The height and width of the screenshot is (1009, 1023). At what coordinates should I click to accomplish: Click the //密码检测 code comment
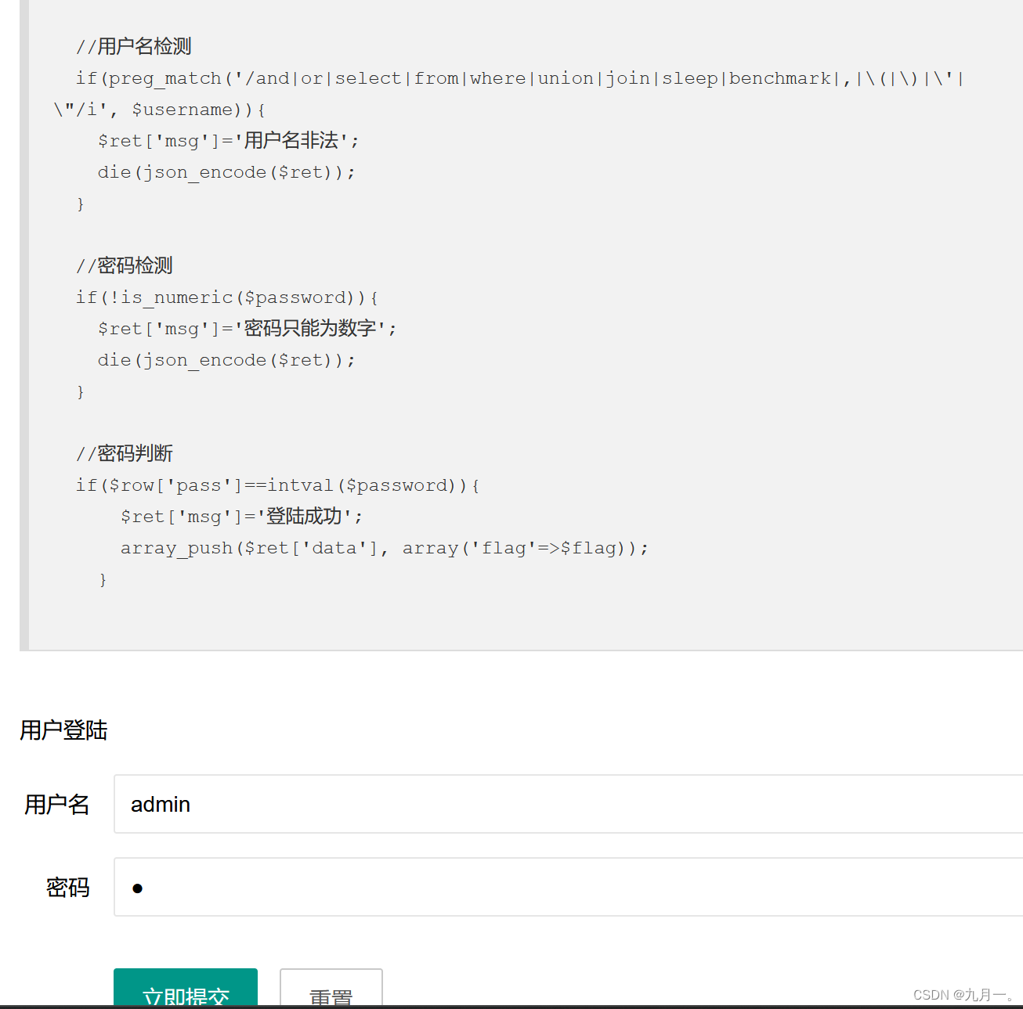[124, 265]
